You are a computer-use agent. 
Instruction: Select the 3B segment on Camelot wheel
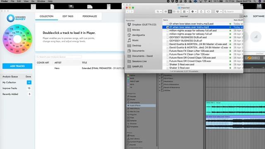29,39
